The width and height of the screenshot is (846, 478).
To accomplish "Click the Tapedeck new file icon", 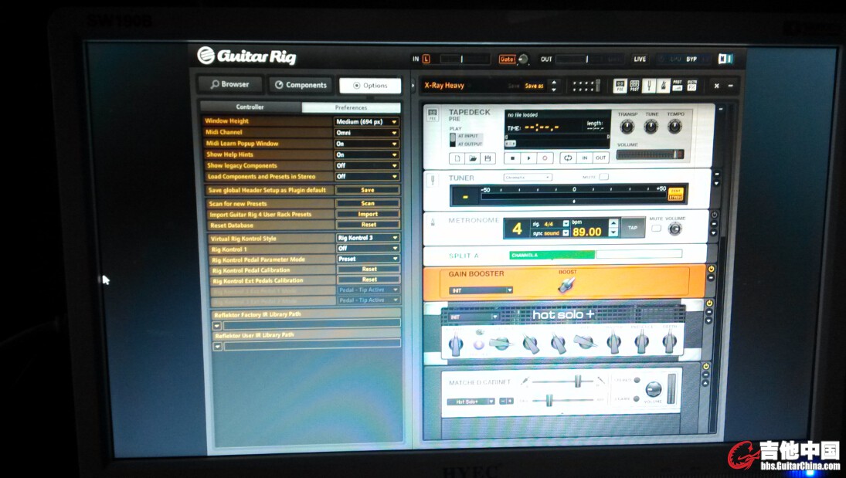I will 457,158.
